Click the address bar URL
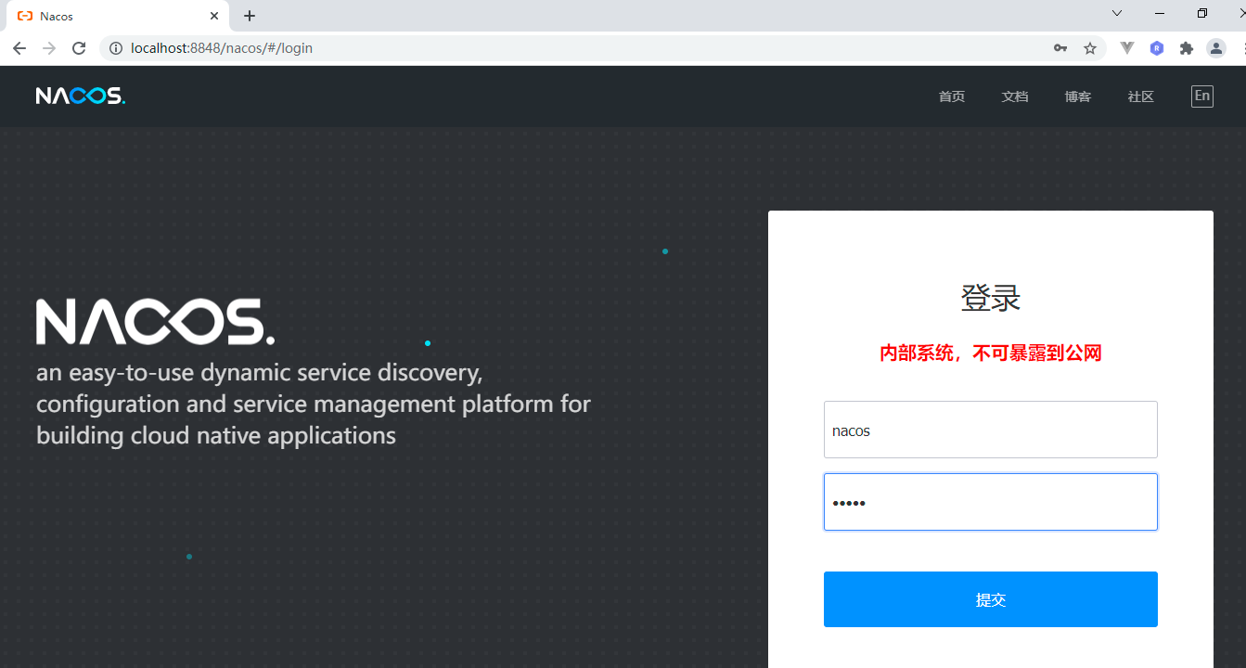The width and height of the screenshot is (1246, 668). click(x=222, y=48)
